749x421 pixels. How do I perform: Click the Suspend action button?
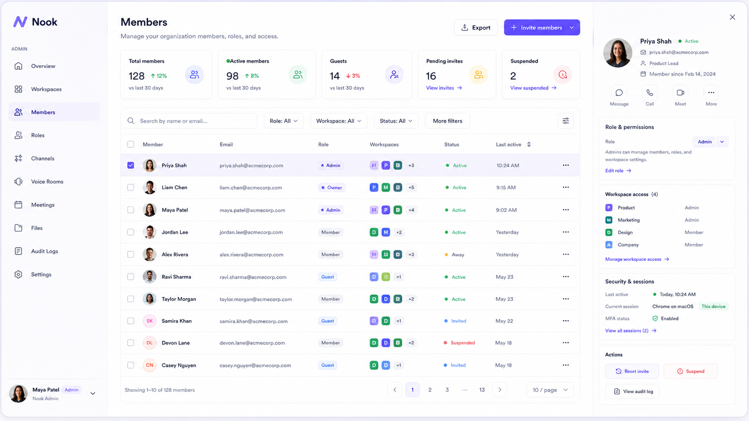point(690,371)
